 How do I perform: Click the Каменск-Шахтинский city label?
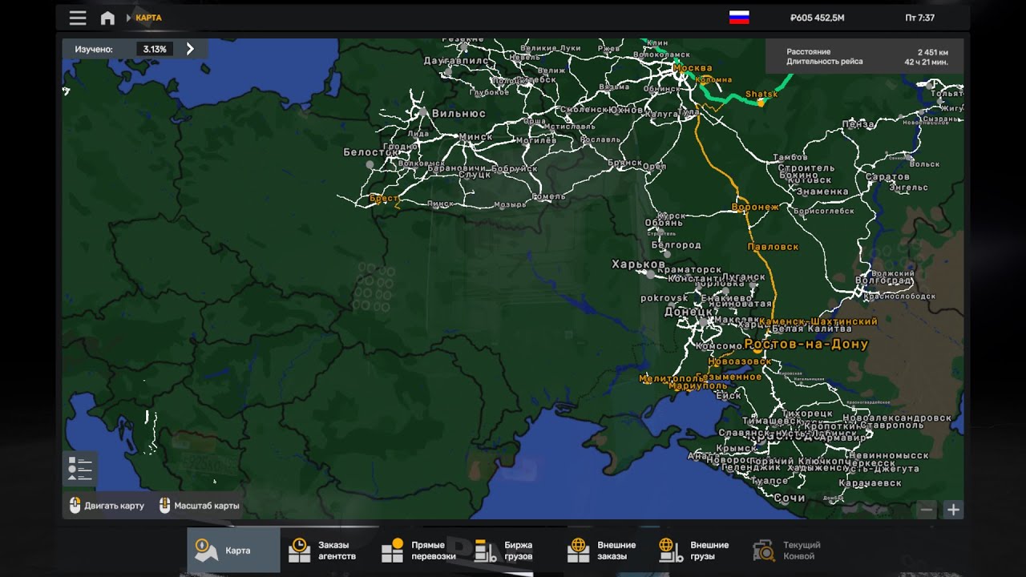pos(818,321)
